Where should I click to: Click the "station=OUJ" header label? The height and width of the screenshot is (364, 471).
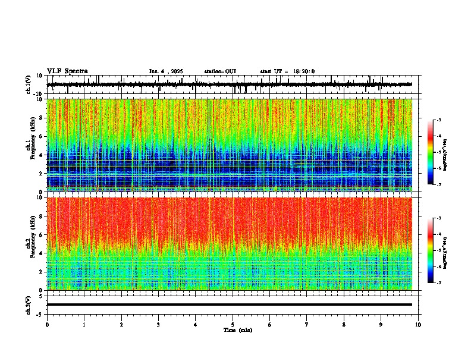point(220,71)
